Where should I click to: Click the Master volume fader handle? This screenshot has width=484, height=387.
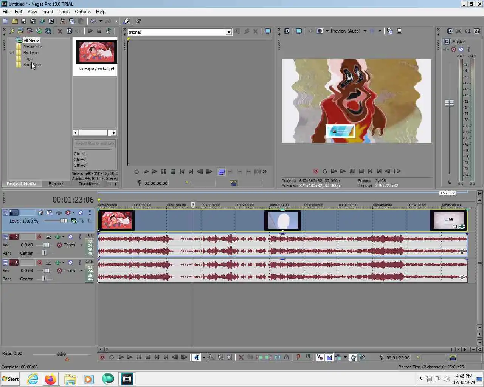coord(449,103)
